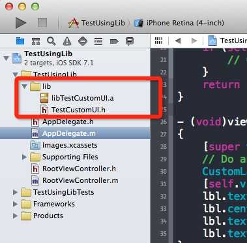Screen dimensions: 247x243
Task: Stop the running build
Action: click(x=42, y=23)
